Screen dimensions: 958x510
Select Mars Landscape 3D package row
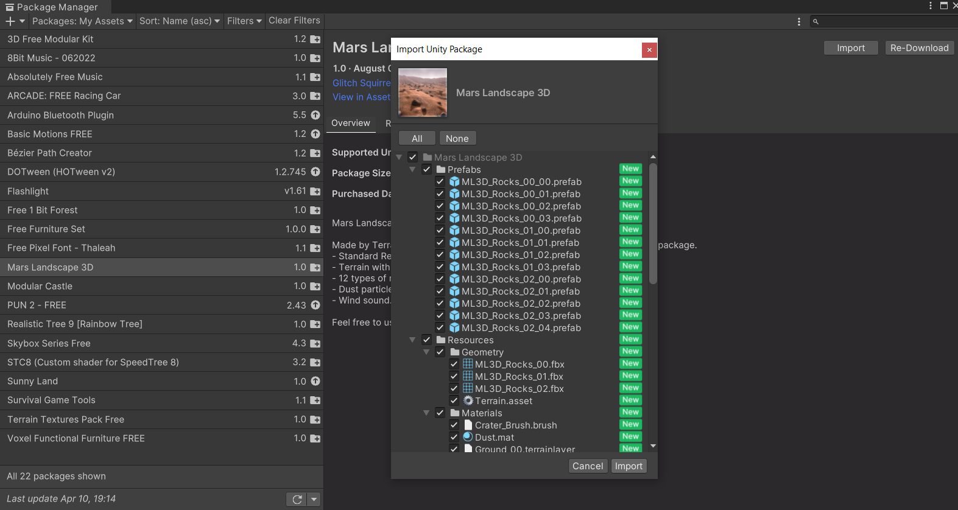click(161, 267)
